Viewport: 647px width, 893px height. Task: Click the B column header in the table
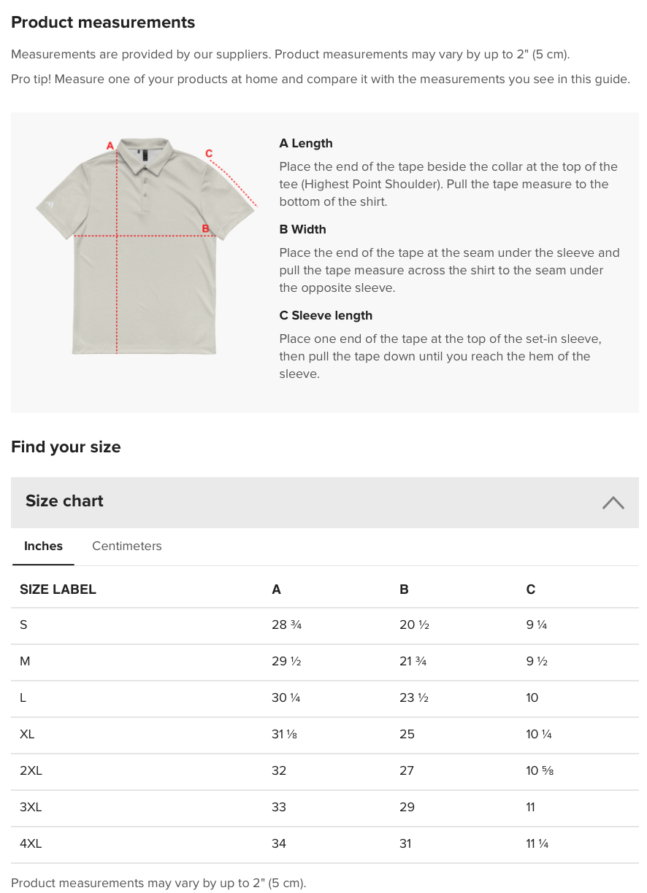[x=404, y=589]
